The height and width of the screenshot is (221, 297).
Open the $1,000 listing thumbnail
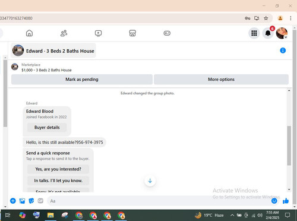click(15, 67)
